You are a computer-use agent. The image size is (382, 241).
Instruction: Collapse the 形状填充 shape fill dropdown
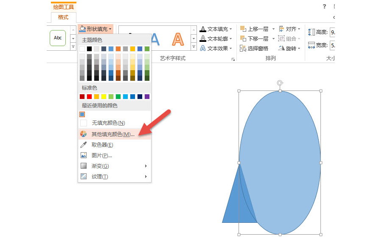click(x=95, y=29)
